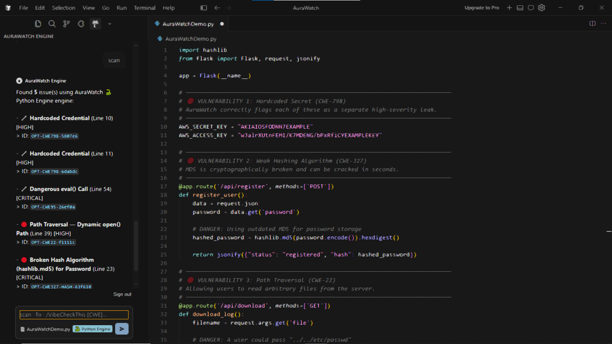Open the Edit menu
The height and width of the screenshot is (344, 612).
pyautogui.click(x=40, y=8)
